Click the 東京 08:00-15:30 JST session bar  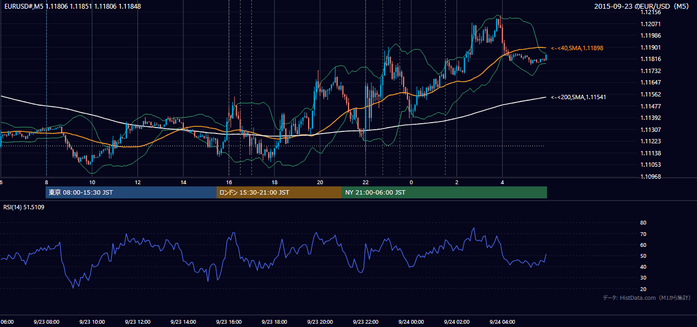point(131,192)
